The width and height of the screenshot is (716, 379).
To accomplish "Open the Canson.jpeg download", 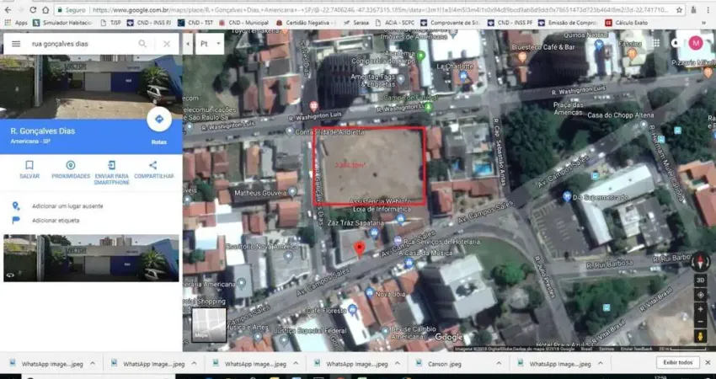I will (439, 364).
